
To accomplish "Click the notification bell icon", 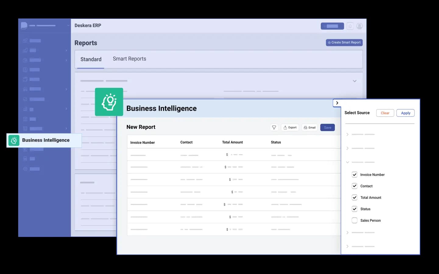I will [350, 26].
